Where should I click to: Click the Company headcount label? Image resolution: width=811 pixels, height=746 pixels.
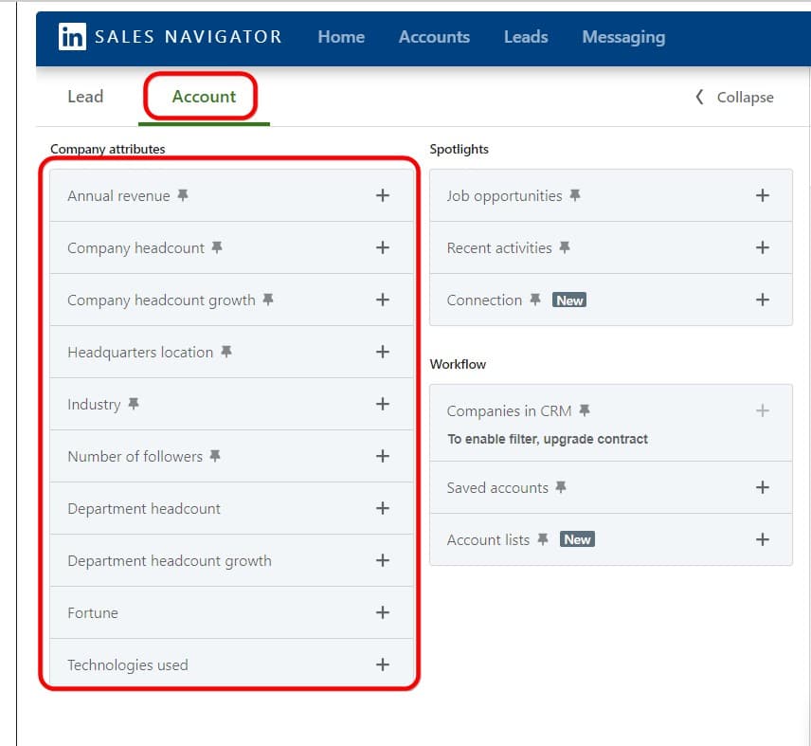click(x=135, y=248)
